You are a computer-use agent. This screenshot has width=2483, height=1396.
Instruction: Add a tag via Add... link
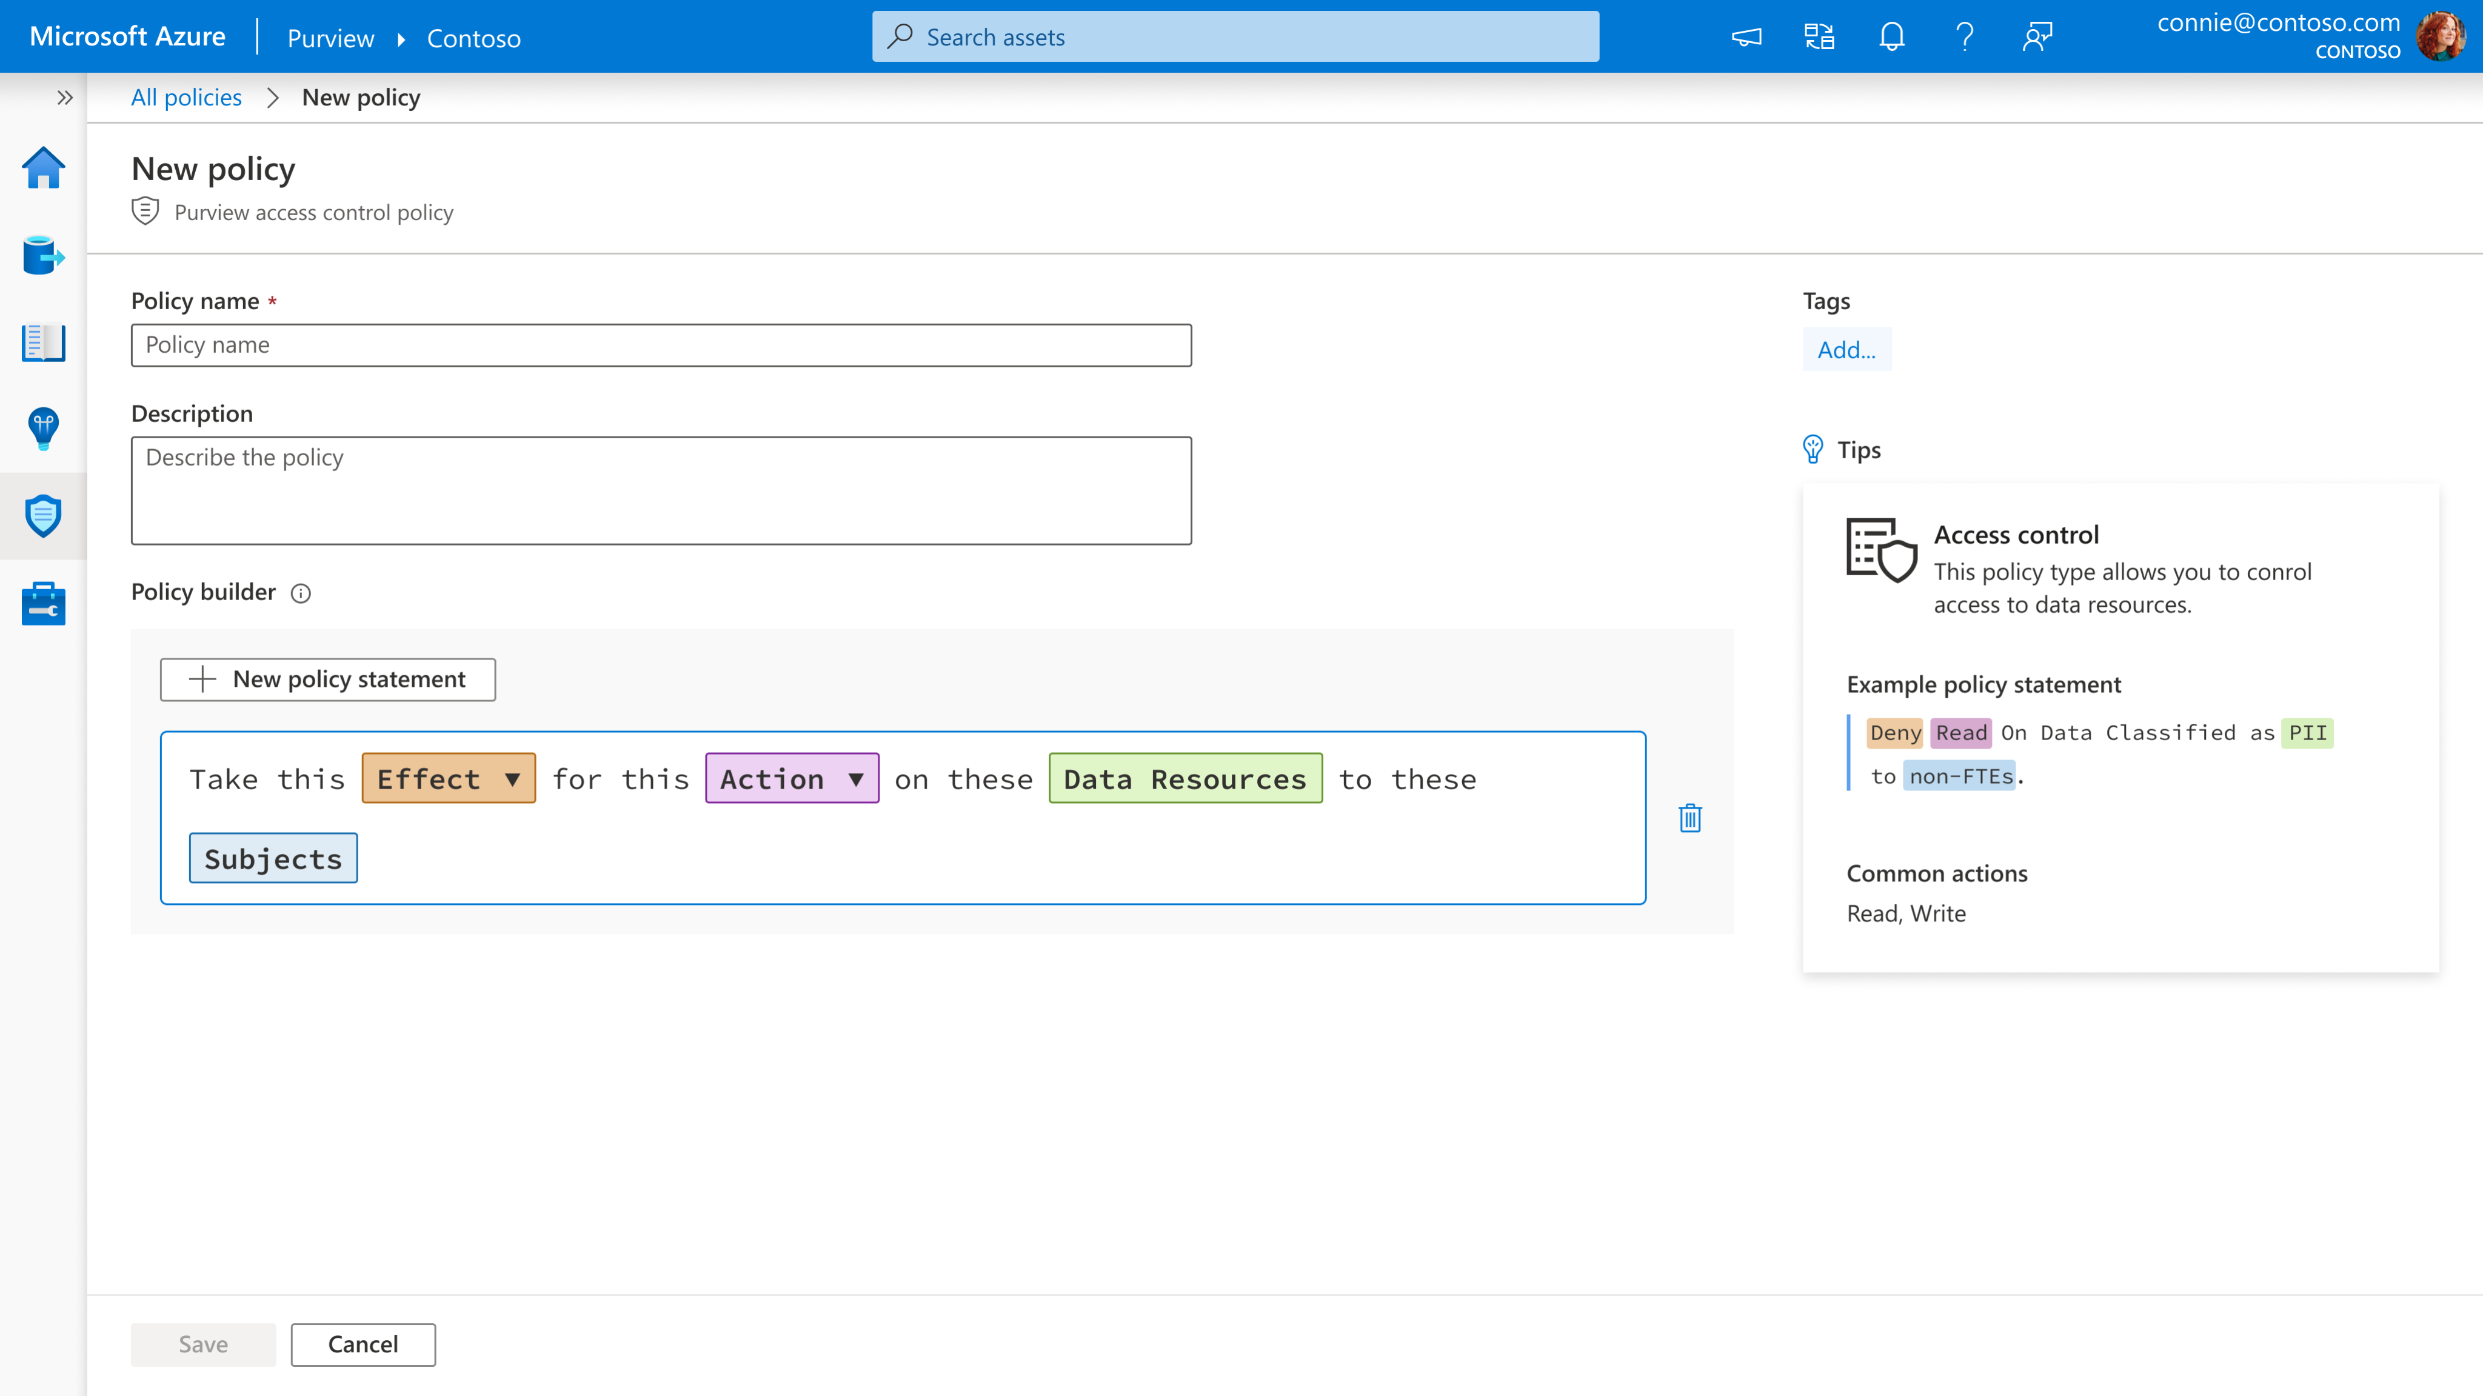tap(1846, 349)
